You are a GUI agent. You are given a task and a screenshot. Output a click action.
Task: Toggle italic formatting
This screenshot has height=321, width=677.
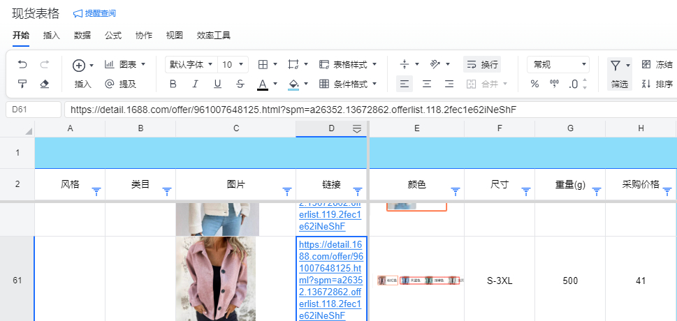pos(196,84)
